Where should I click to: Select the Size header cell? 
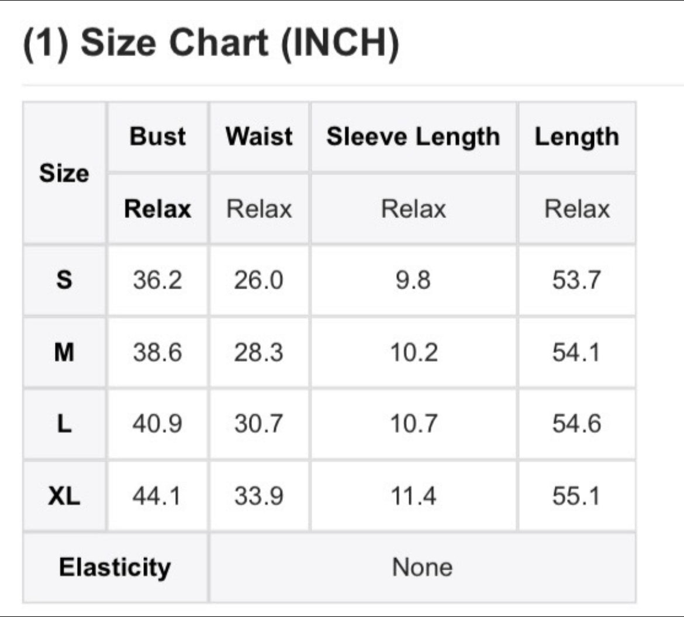pos(64,173)
